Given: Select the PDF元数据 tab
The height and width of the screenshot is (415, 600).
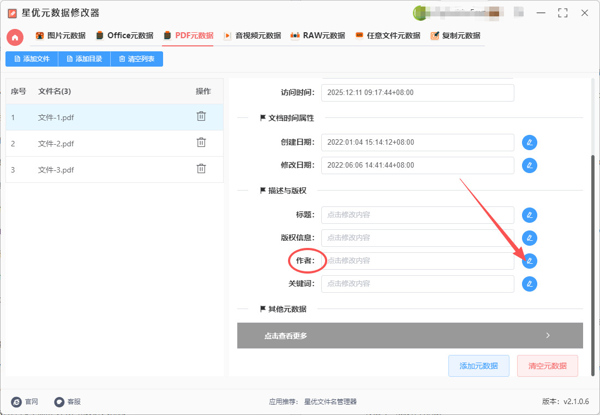Looking at the screenshot, I should click(x=188, y=35).
